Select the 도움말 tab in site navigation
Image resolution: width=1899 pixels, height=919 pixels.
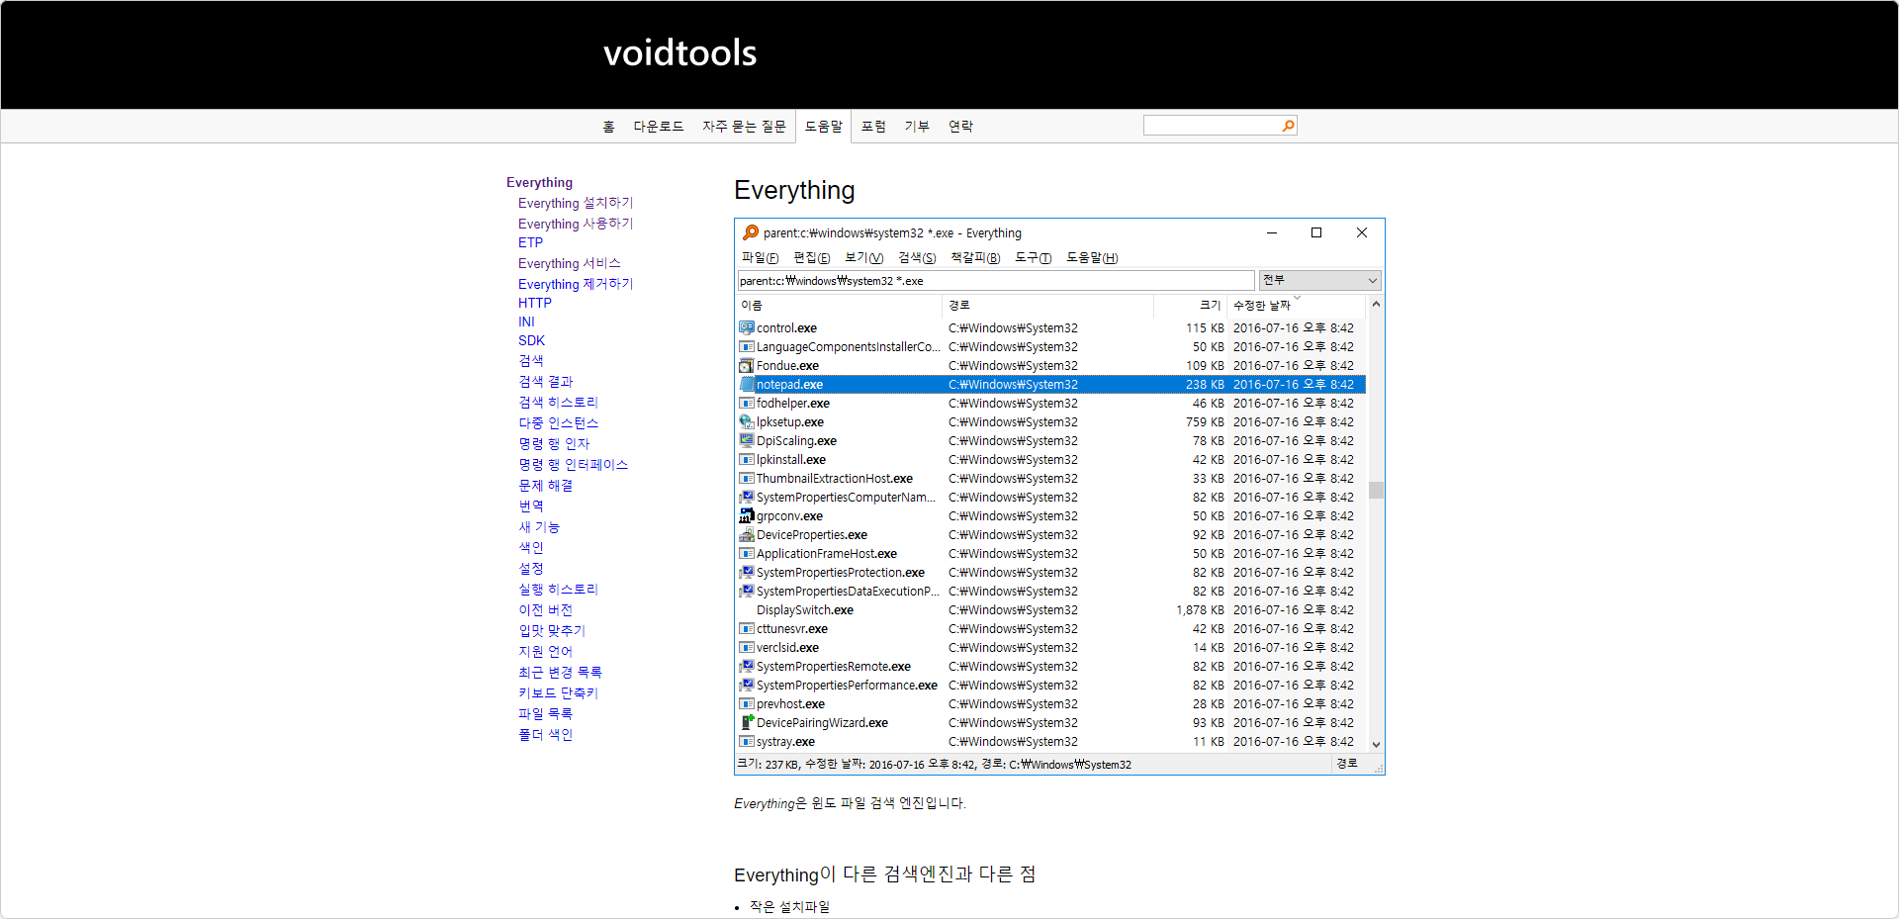coord(823,127)
